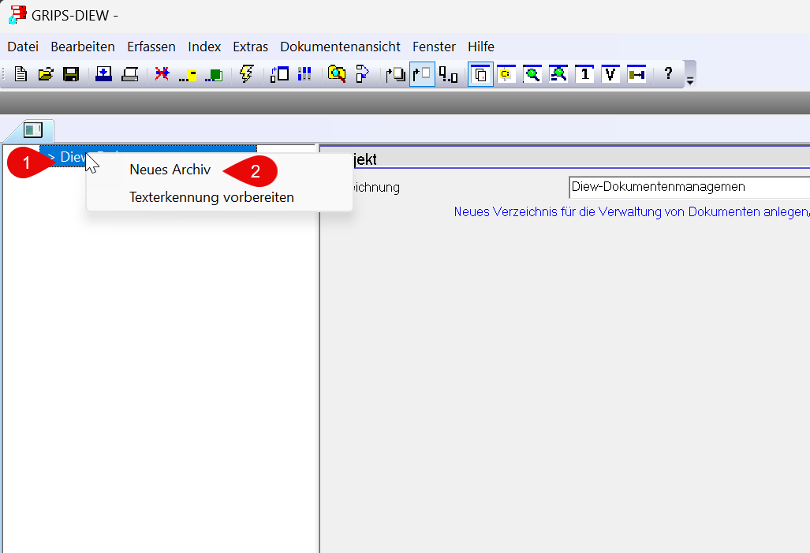Click the green magnifier toolbar icon

(532, 74)
